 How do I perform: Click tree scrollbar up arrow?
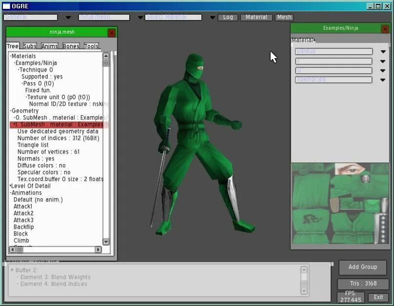click(106, 56)
